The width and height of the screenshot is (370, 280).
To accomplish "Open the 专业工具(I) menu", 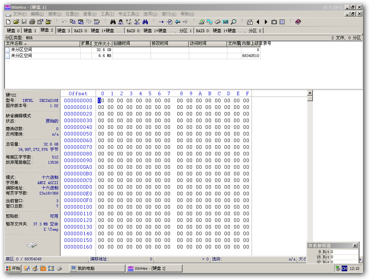I will pyautogui.click(x=129, y=14).
